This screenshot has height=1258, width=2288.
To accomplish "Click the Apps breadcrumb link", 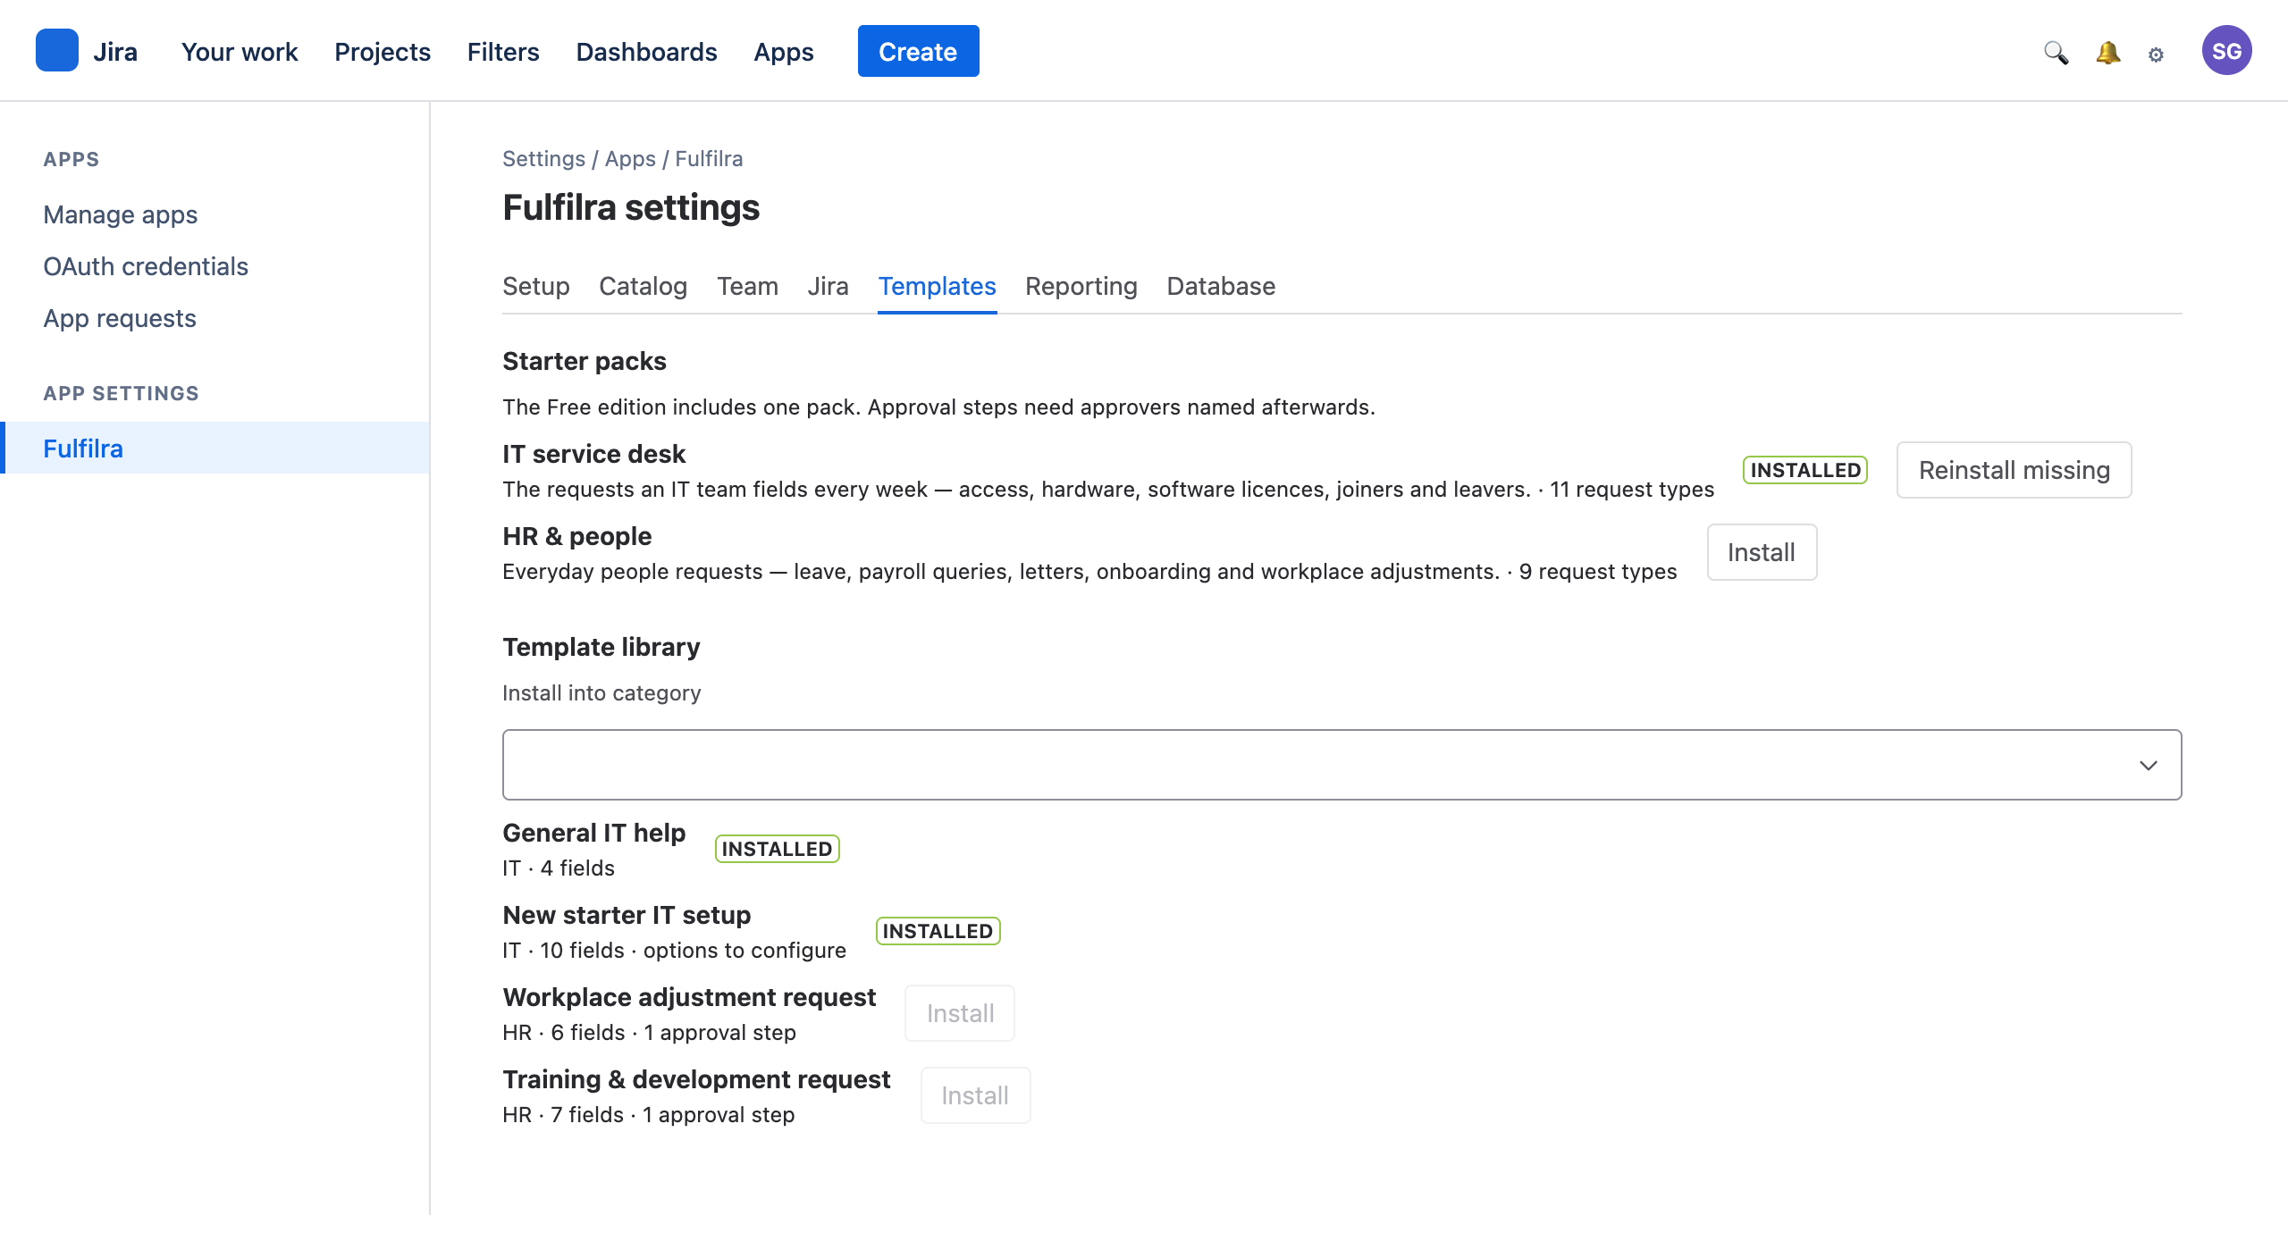I will point(630,159).
